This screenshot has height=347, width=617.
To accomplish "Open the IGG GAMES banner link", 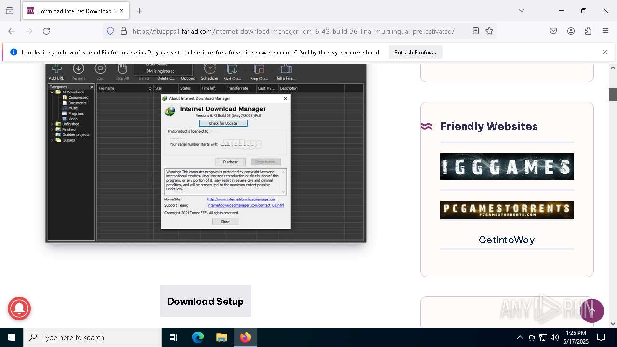I will tap(507, 166).
